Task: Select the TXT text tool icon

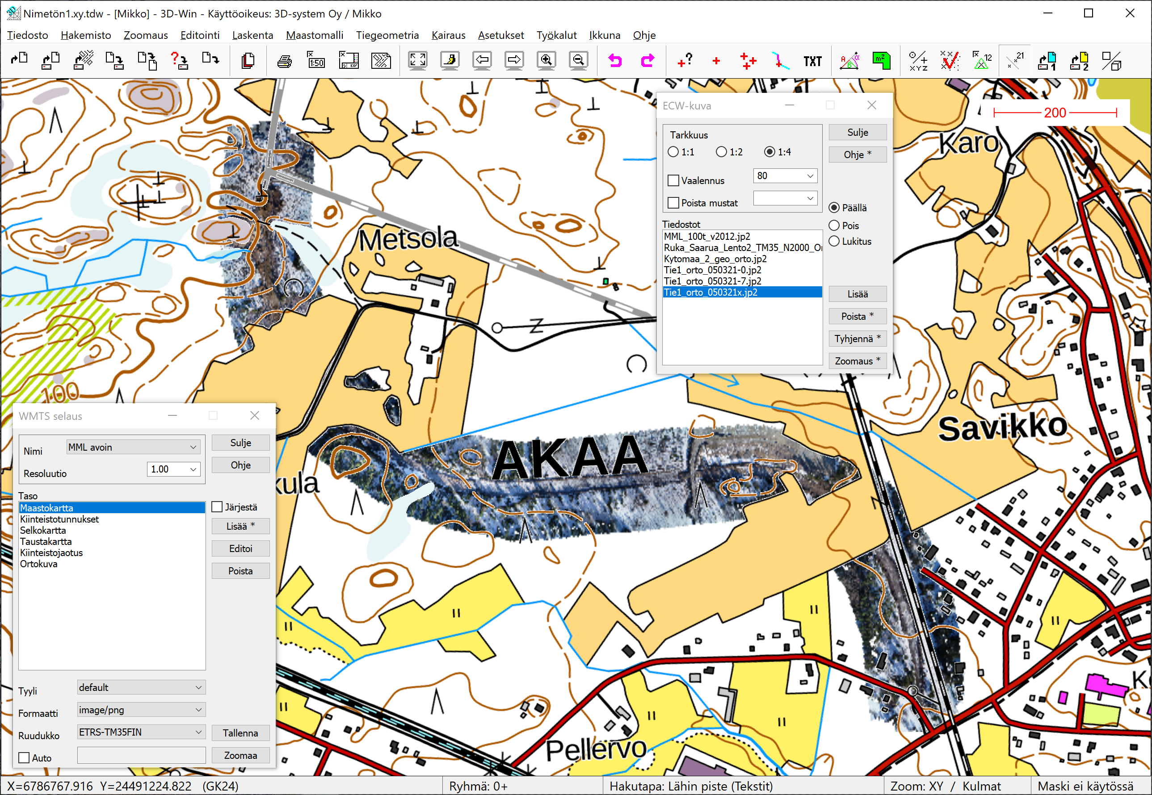Action: coord(812,61)
